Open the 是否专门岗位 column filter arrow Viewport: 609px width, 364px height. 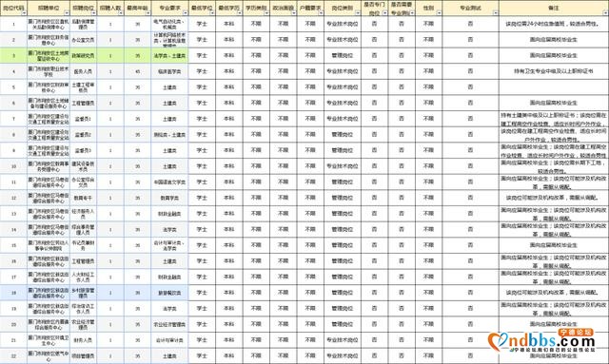click(384, 13)
